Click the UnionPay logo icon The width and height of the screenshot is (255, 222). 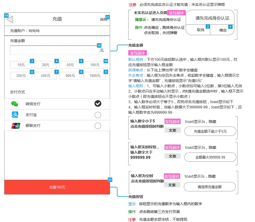click(16, 126)
